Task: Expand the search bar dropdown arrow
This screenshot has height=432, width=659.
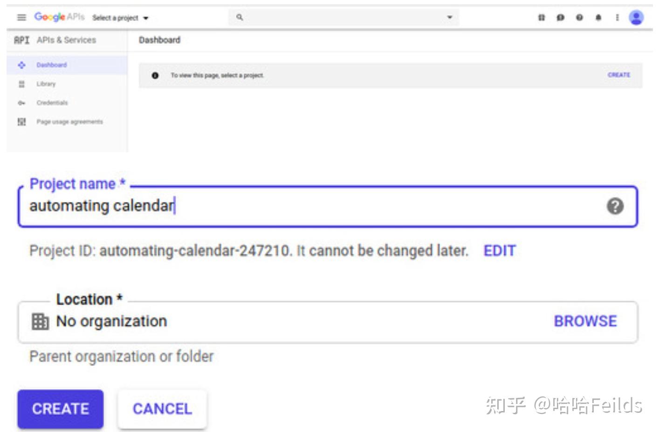Action: [449, 17]
